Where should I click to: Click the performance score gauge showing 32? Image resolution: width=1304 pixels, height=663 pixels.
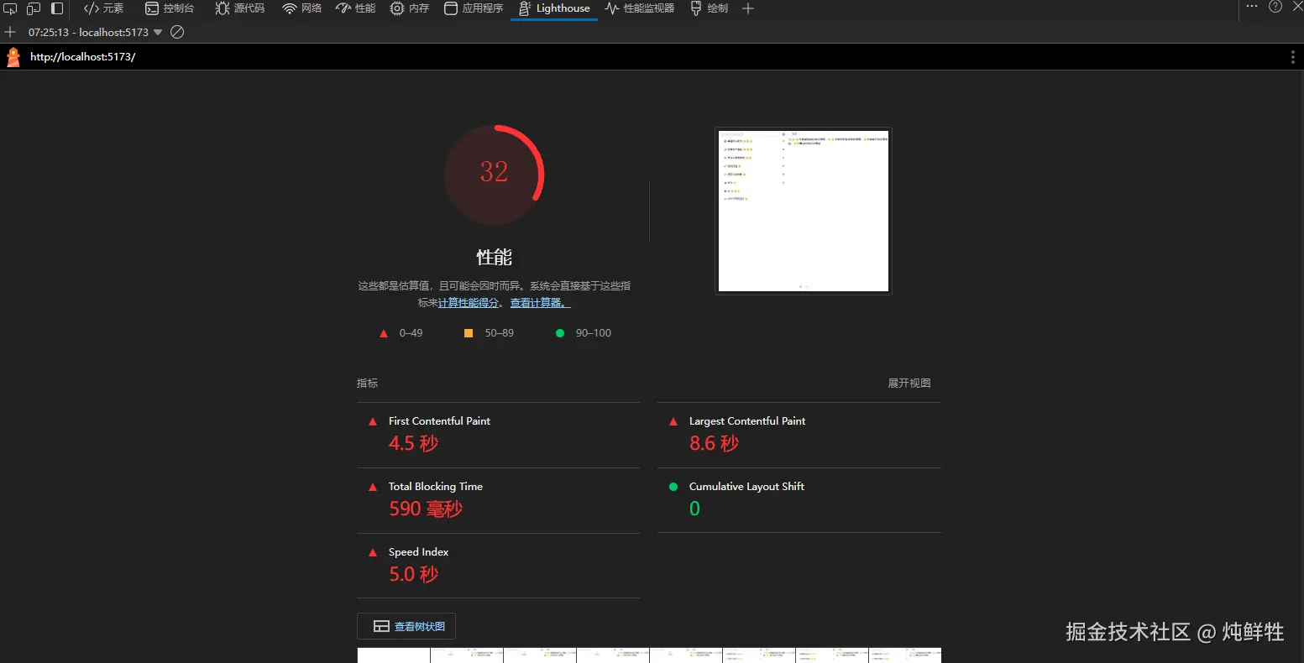point(494,175)
